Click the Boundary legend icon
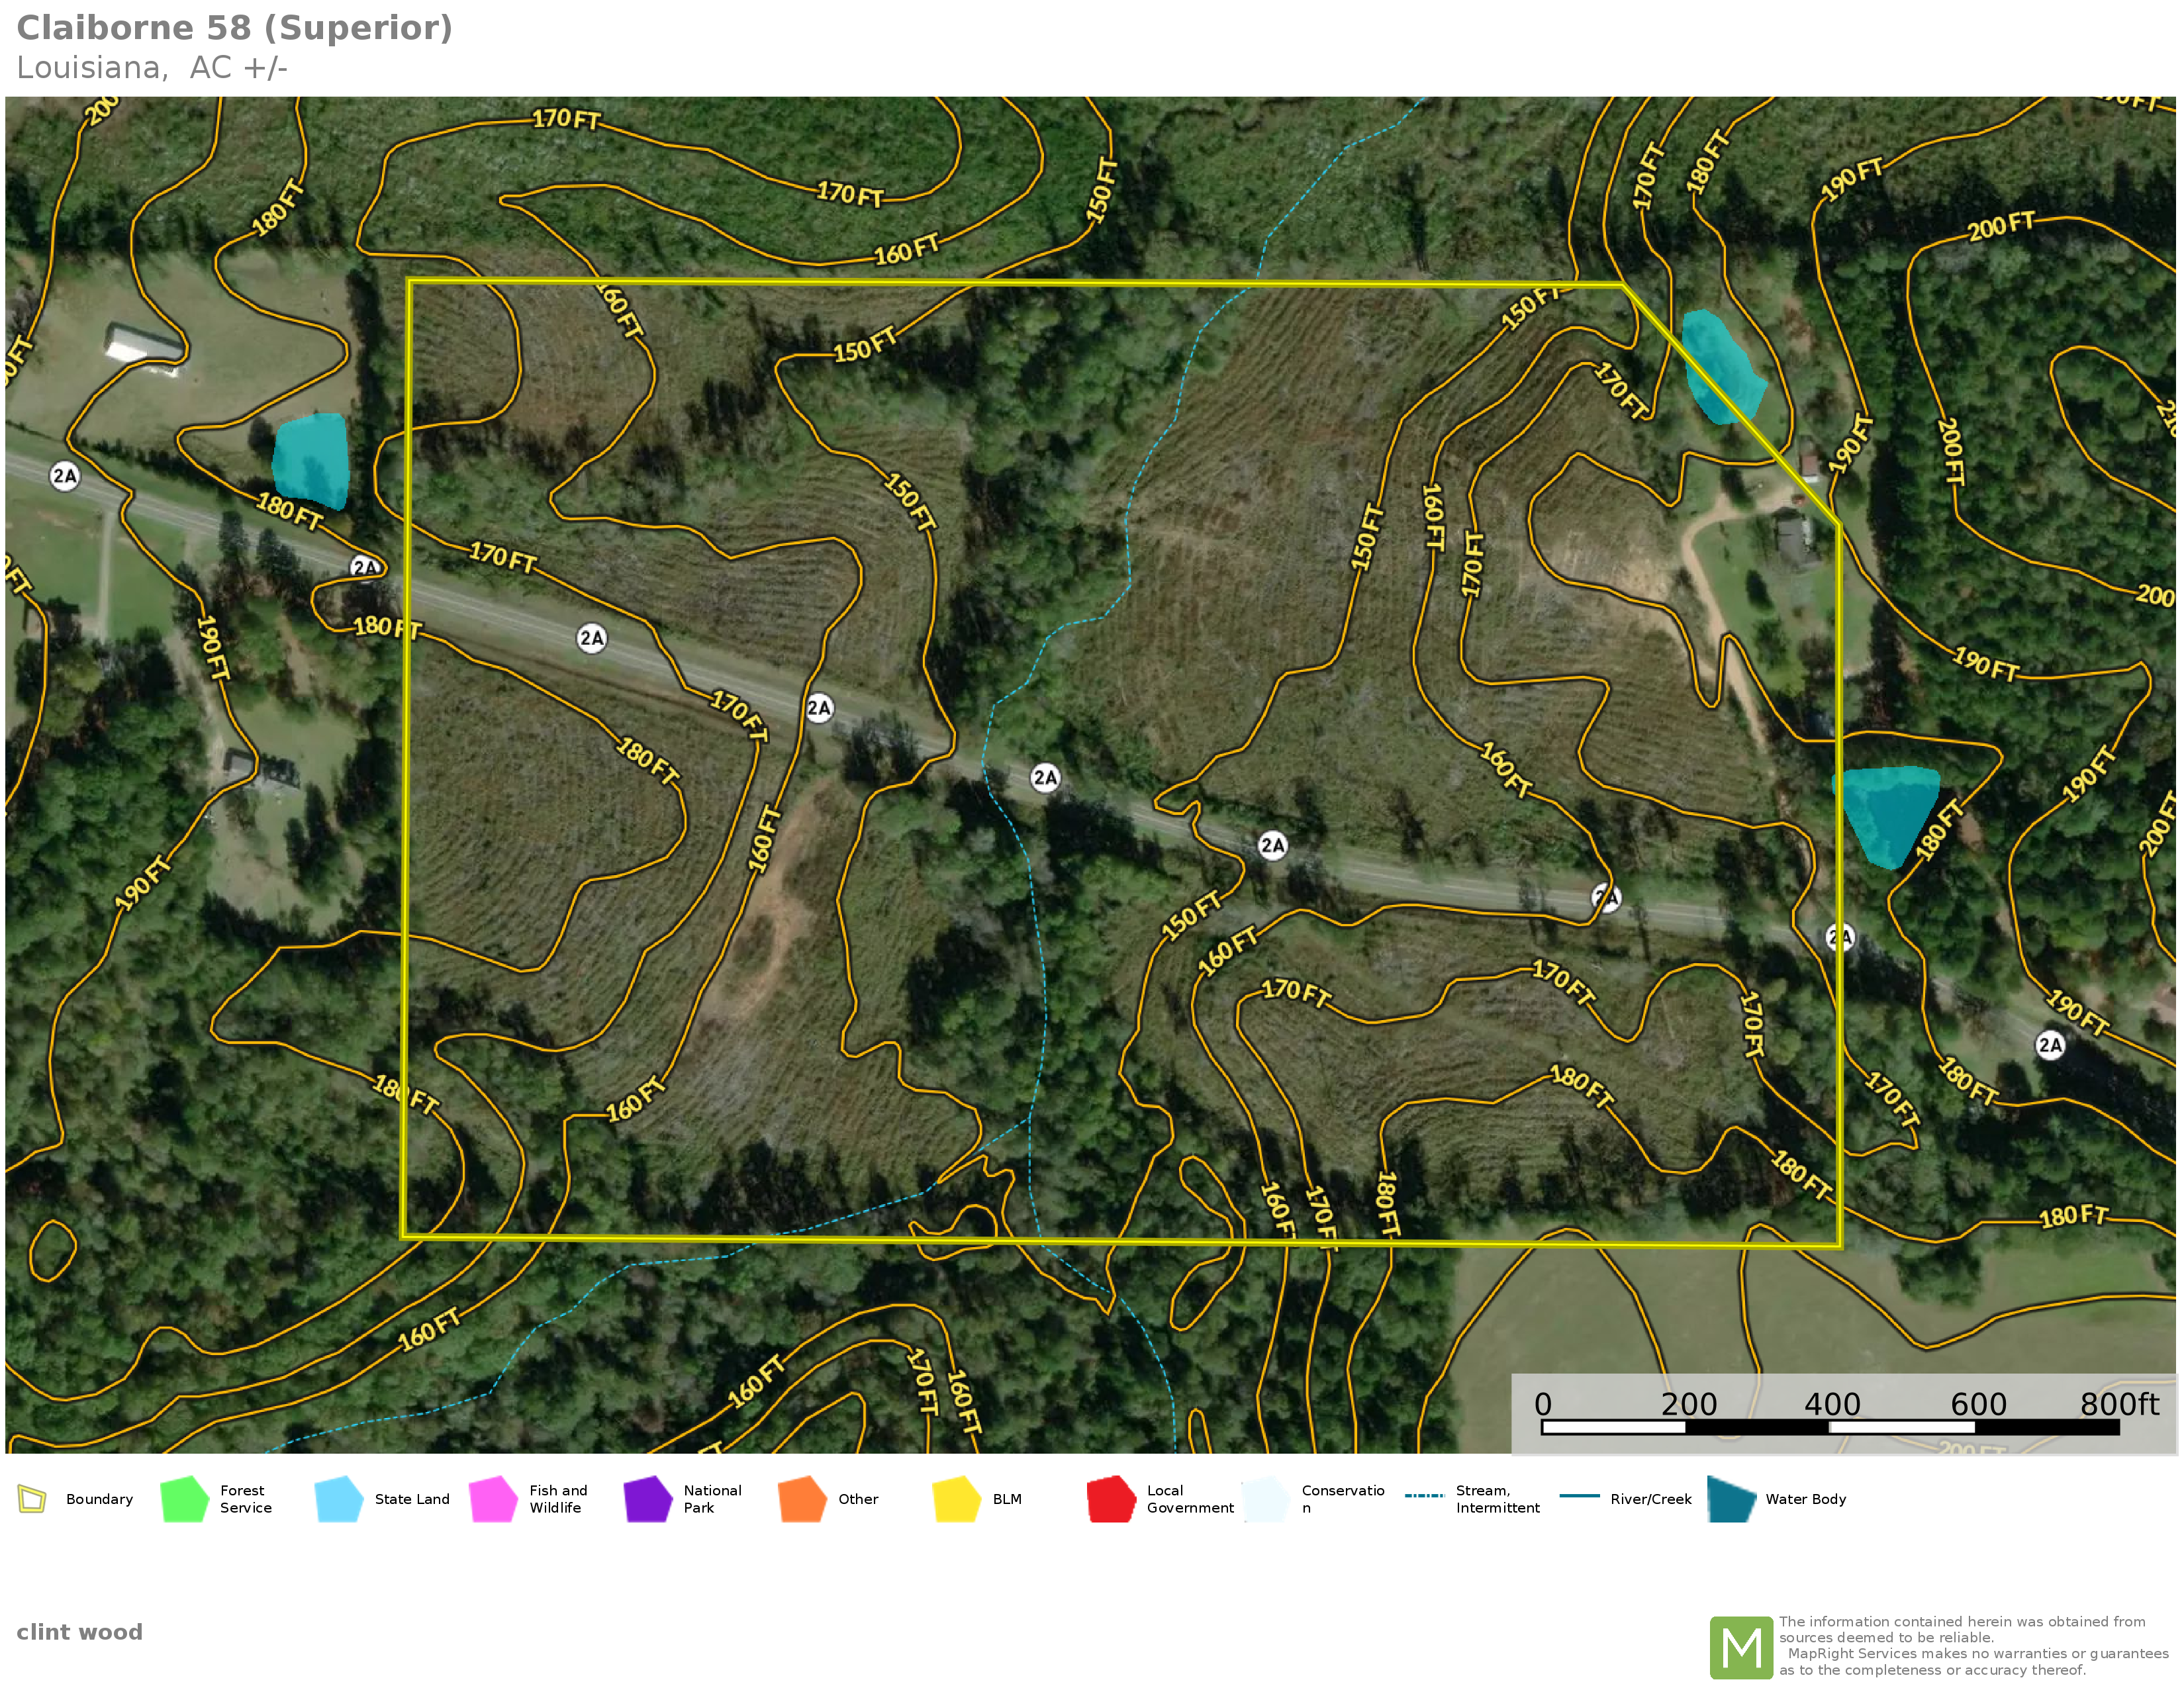 32,1498
